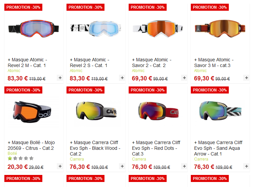
Task: Open Carrera Cliff Evo Sph Red Dots link
Action: [x=156, y=148]
